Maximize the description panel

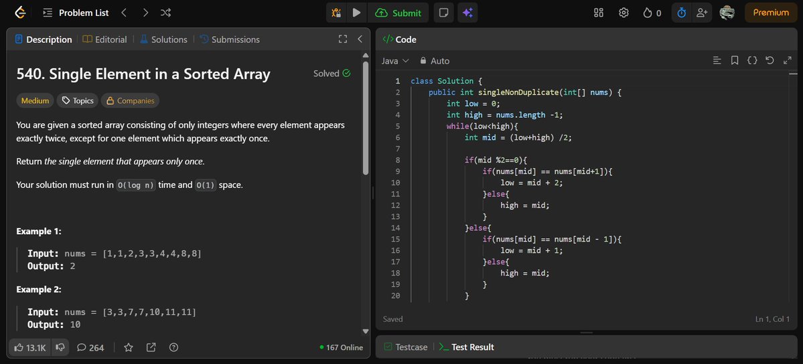point(343,39)
